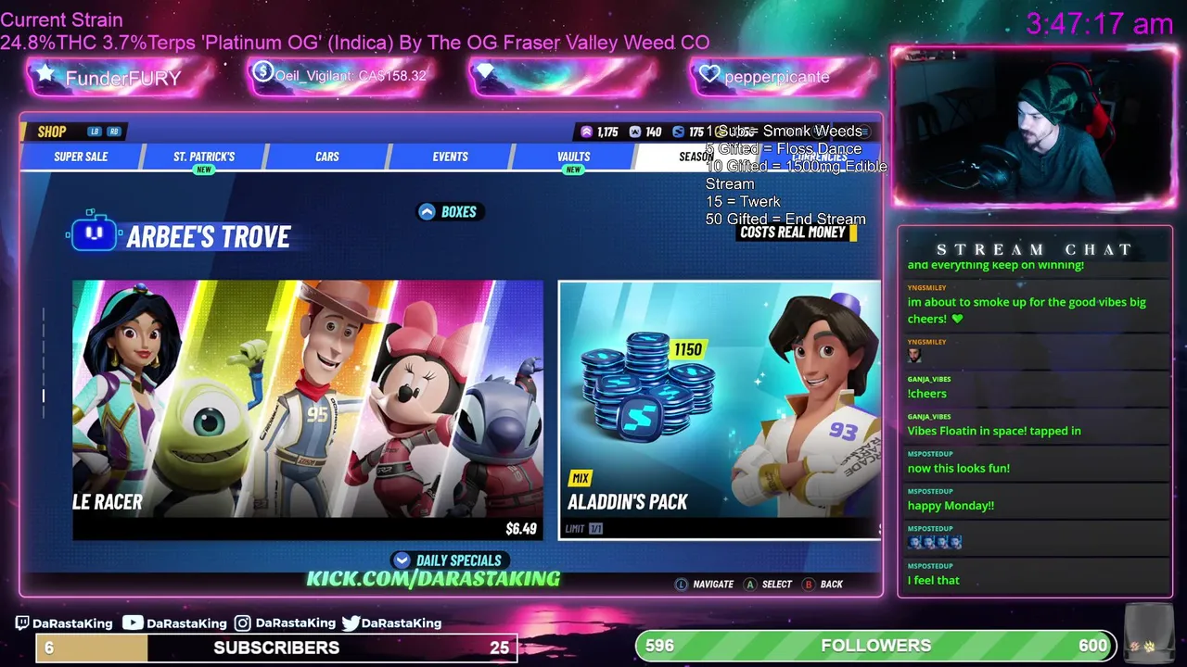Open the Cars shop tab
1187x667 pixels.
click(327, 157)
